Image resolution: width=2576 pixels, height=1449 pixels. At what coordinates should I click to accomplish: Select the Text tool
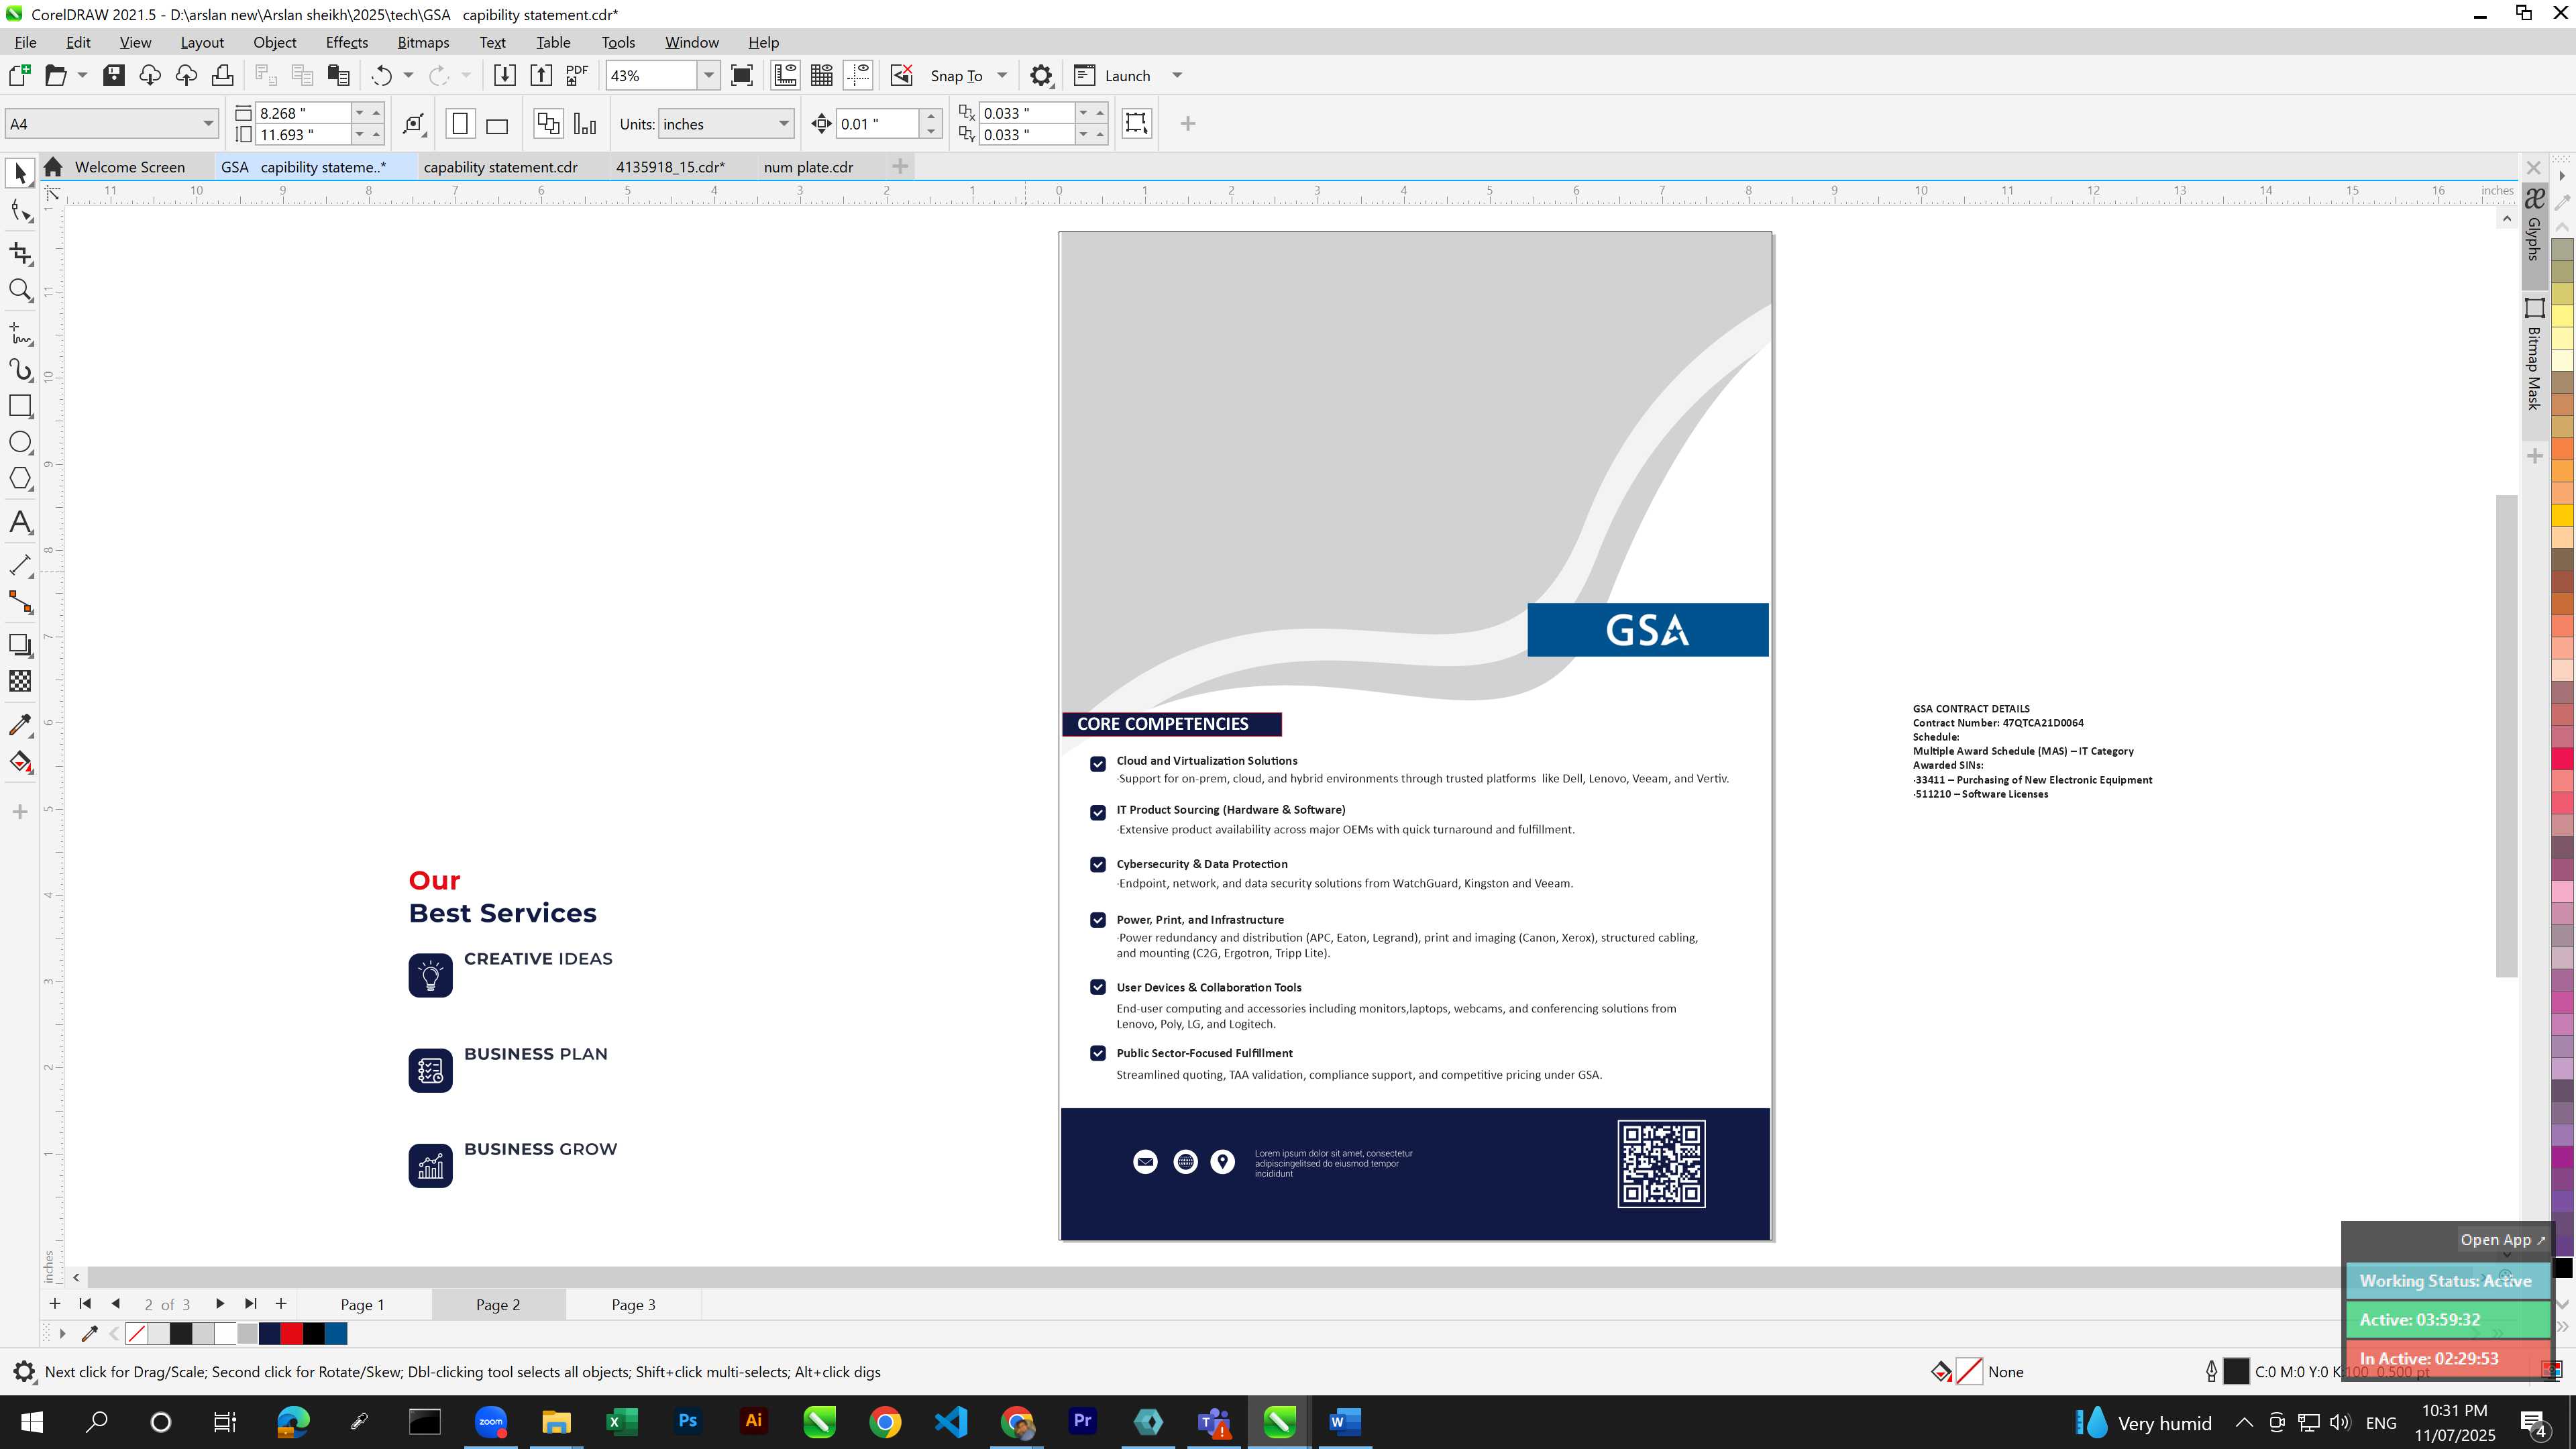(x=20, y=522)
